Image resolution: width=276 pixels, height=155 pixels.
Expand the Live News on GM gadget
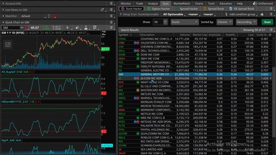pyautogui.click(x=3, y=9)
